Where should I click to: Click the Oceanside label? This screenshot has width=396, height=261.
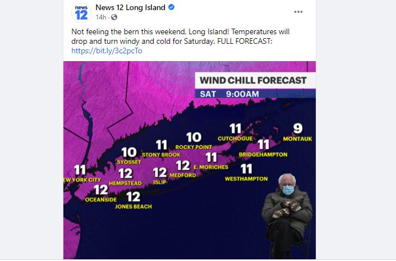[x=101, y=200]
